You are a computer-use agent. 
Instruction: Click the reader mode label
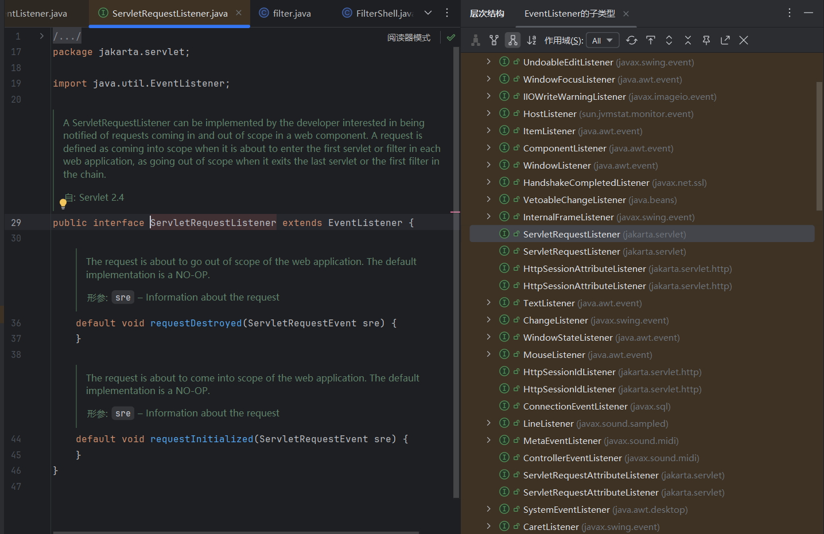(x=409, y=38)
